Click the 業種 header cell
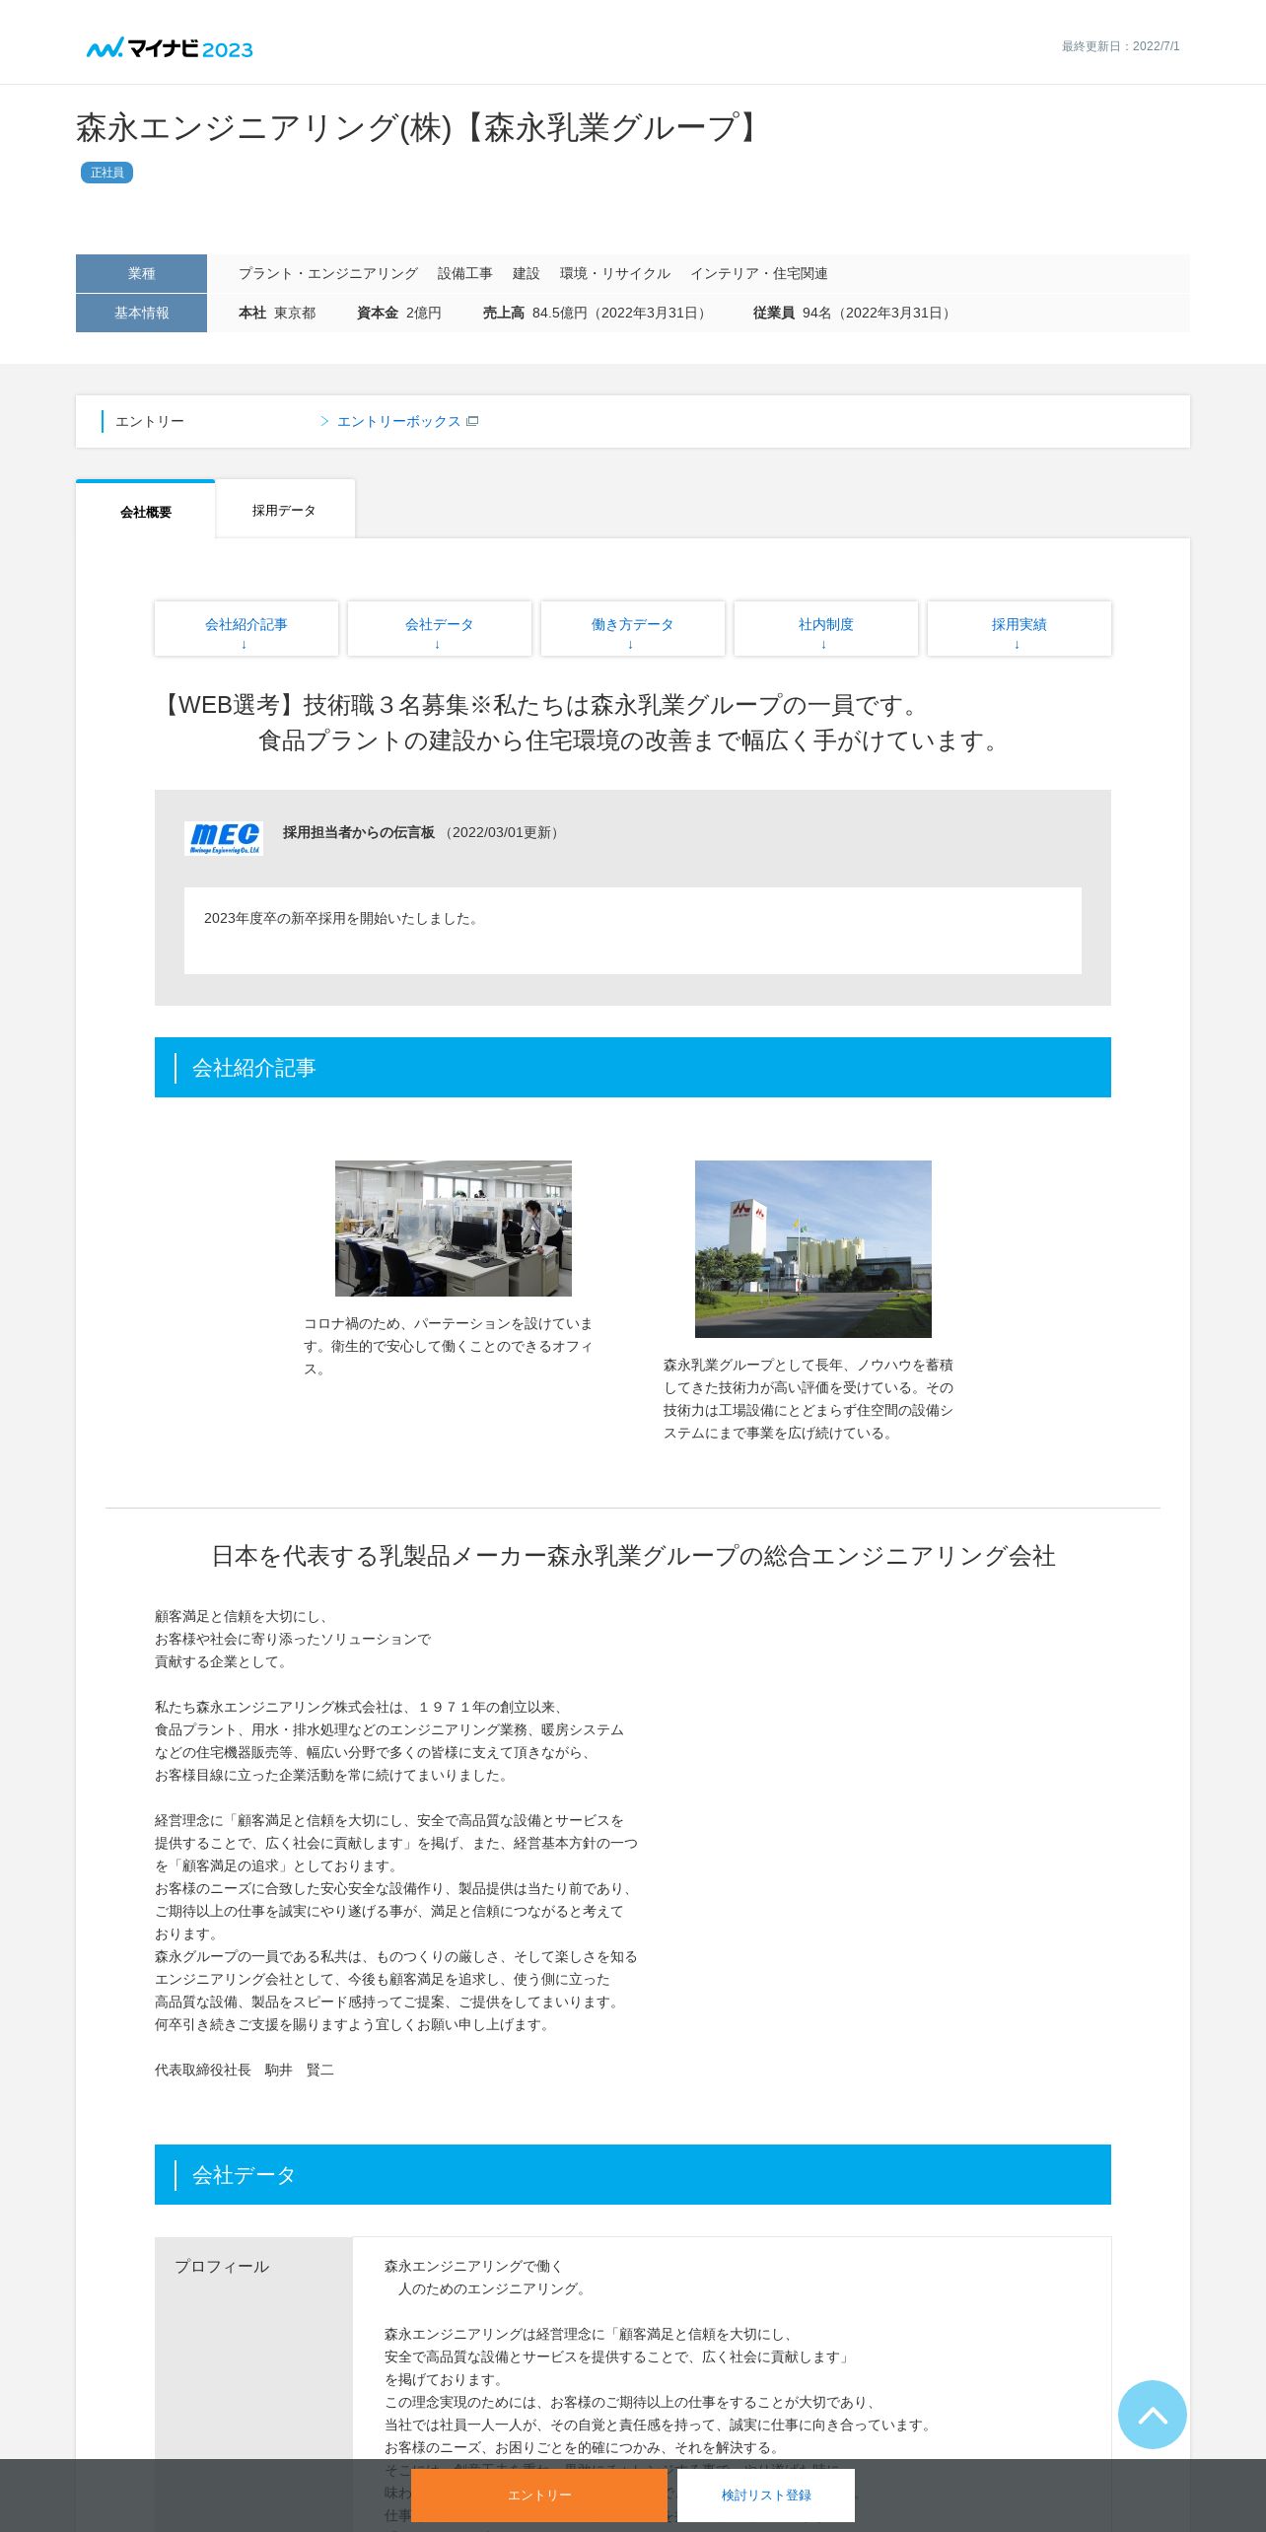This screenshot has height=2532, width=1266. pyautogui.click(x=141, y=273)
